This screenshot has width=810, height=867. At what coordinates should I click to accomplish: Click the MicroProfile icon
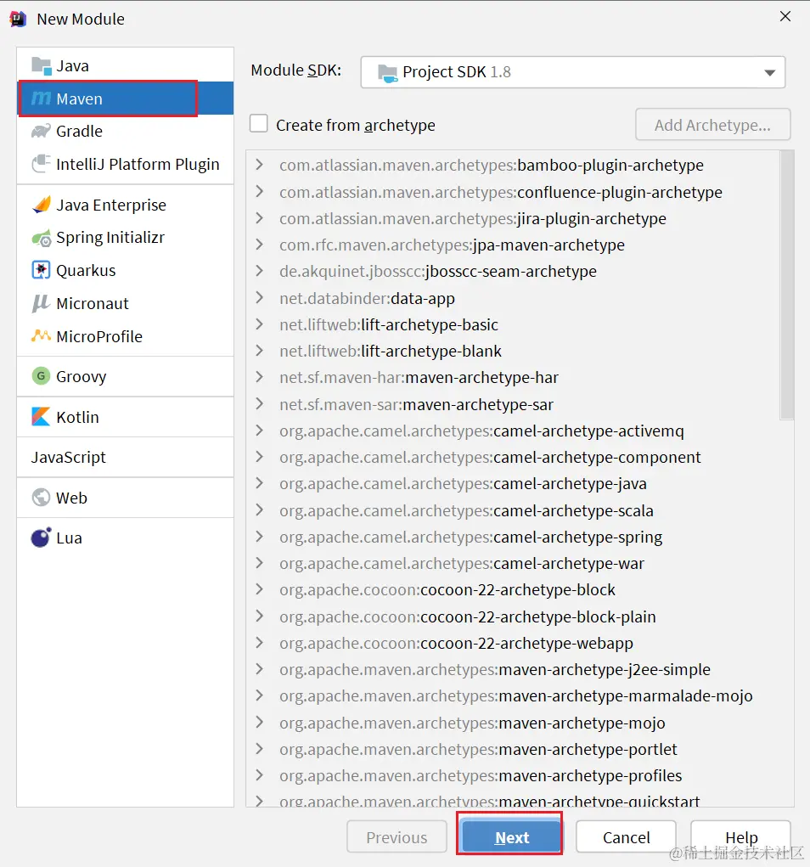[x=41, y=336]
